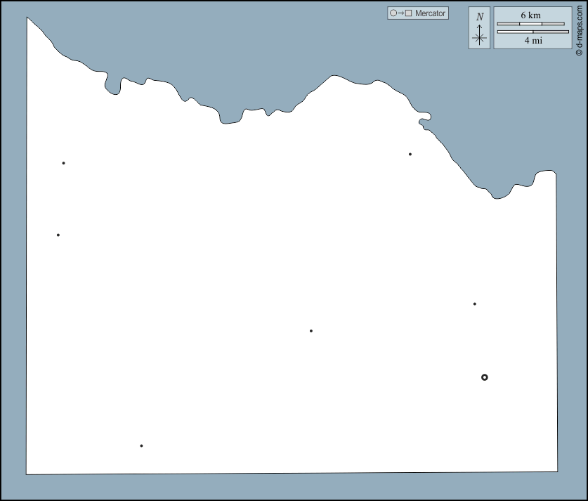The height and width of the screenshot is (501, 588).
Task: Click the kilometer scale bar
Action: coord(530,24)
